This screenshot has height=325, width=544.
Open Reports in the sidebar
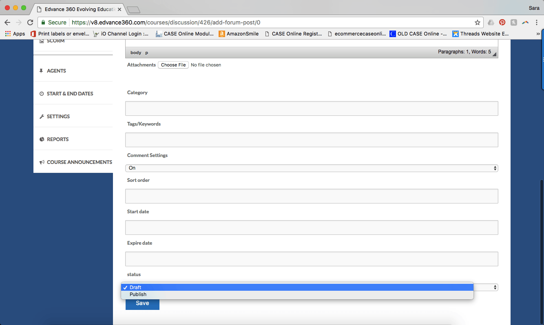(x=57, y=139)
